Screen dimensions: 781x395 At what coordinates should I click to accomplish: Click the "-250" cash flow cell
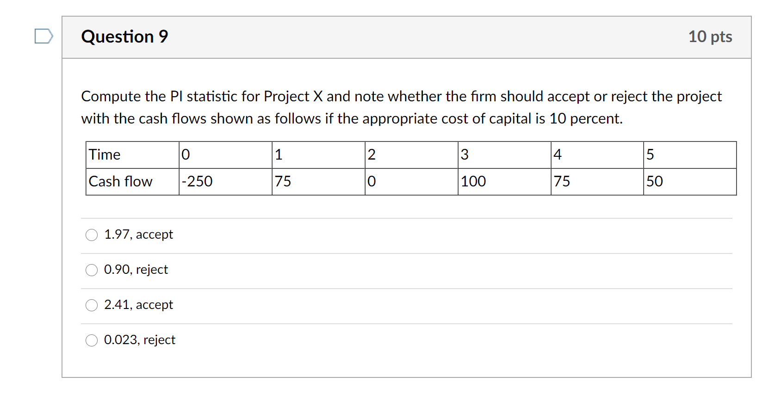[x=197, y=181]
